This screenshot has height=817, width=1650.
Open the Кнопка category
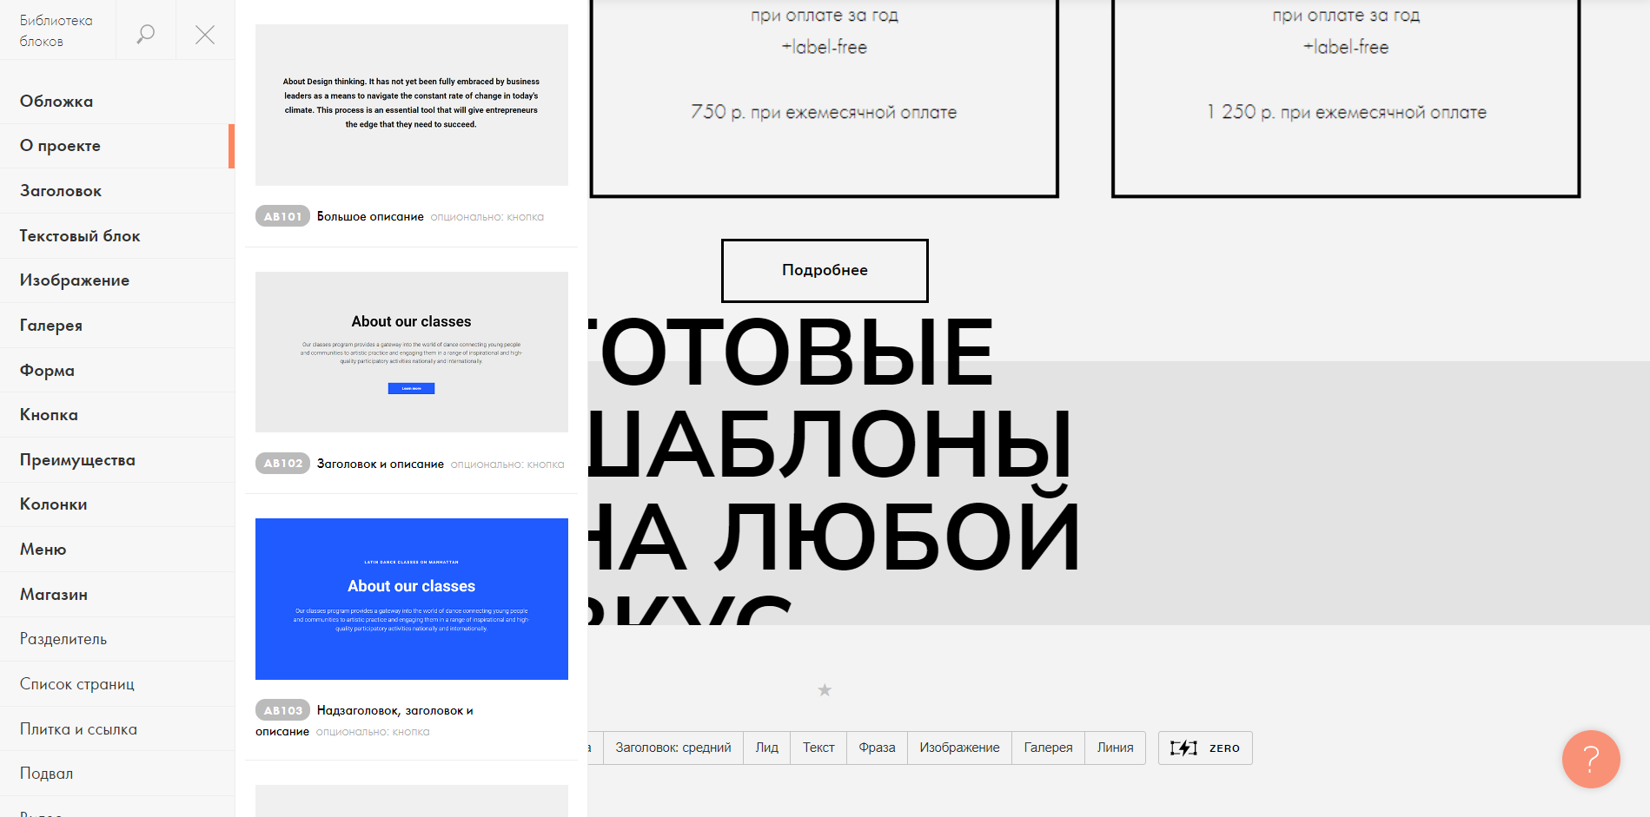pyautogui.click(x=117, y=414)
